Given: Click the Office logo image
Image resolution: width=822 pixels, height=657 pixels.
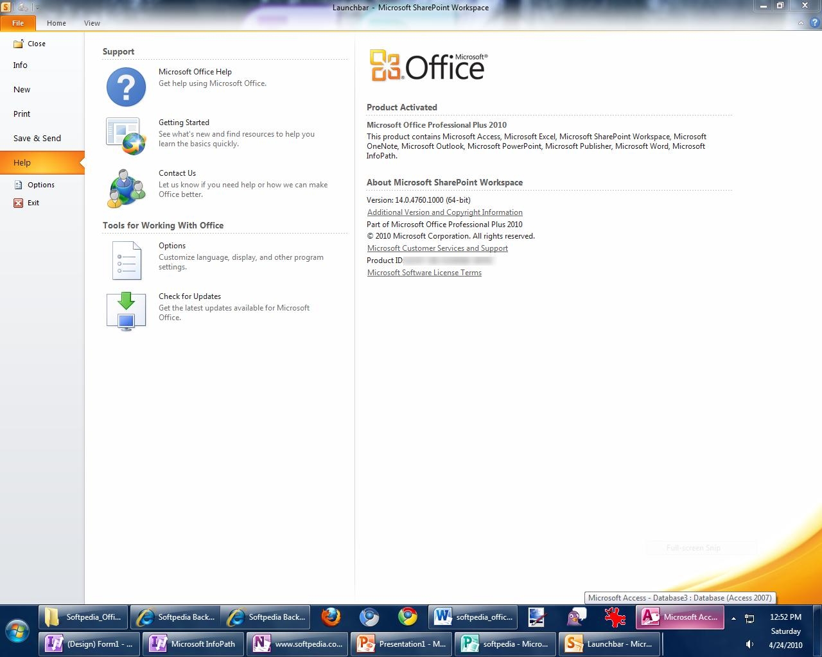Looking at the screenshot, I should coord(428,65).
